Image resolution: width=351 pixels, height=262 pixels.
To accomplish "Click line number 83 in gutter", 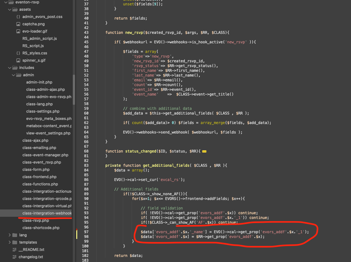I will coord(86,165).
